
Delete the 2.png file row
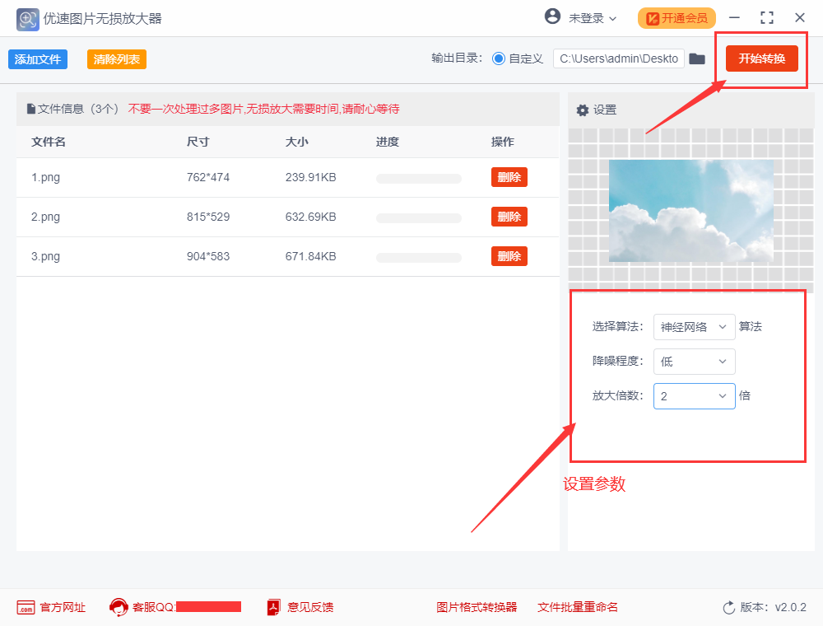pyautogui.click(x=509, y=217)
